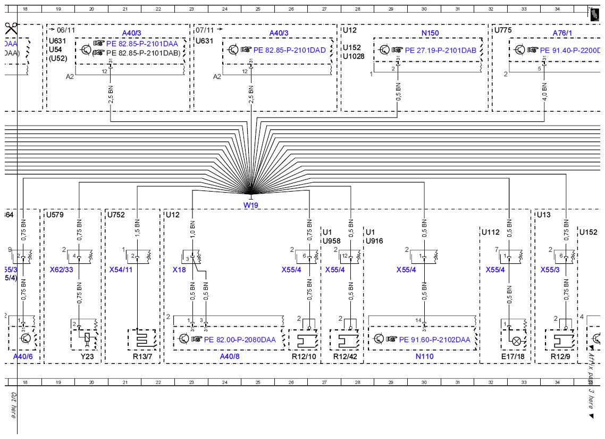The height and width of the screenshot is (439, 605).
Task: Click the R12/42 component label
Action: point(346,357)
